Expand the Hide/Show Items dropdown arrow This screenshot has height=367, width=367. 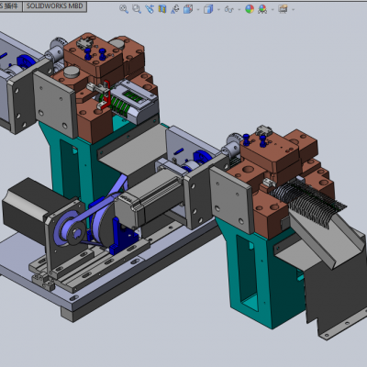pyautogui.click(x=239, y=9)
